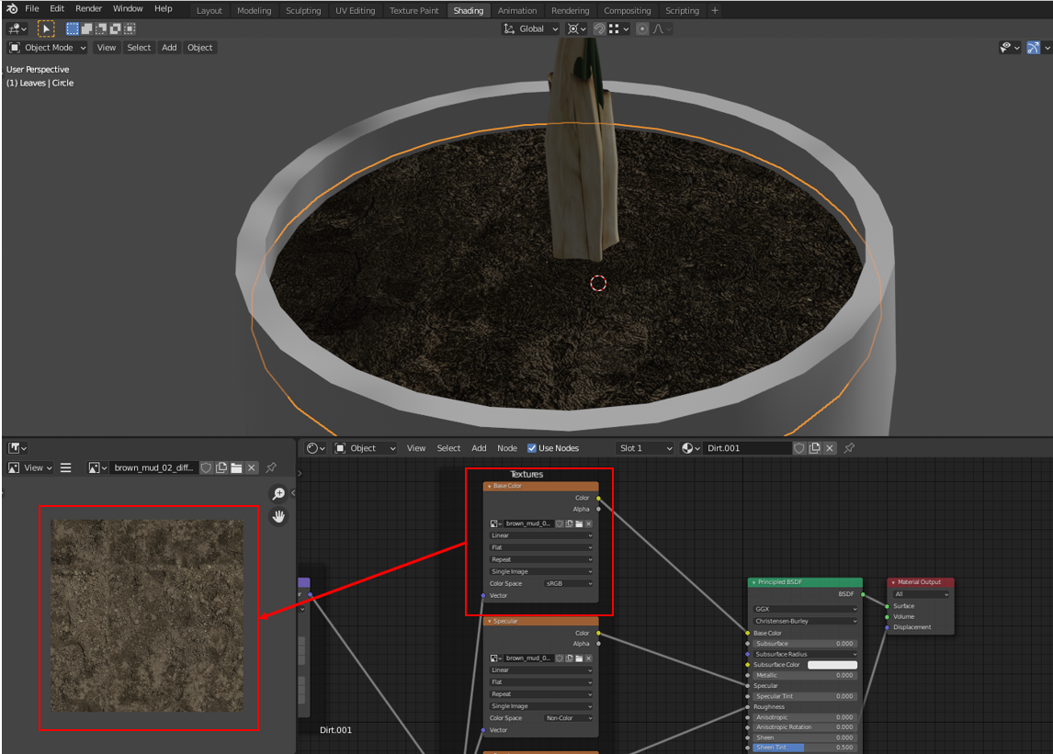Viewport: 1053px width, 754px height.
Task: Click the Dirt.001 material name field
Action: click(747, 448)
